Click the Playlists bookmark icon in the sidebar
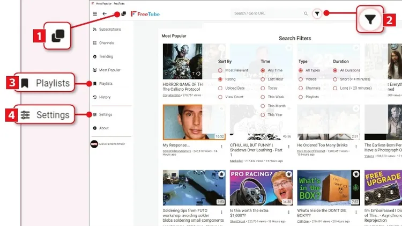Image resolution: width=402 pixels, height=226 pixels. click(x=94, y=83)
